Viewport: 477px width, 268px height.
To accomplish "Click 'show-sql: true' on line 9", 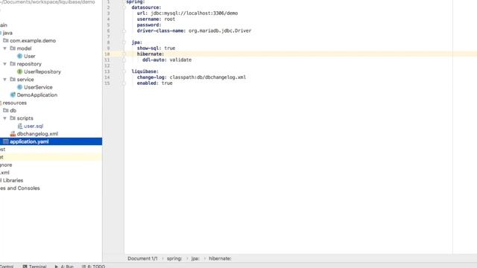I will [156, 48].
